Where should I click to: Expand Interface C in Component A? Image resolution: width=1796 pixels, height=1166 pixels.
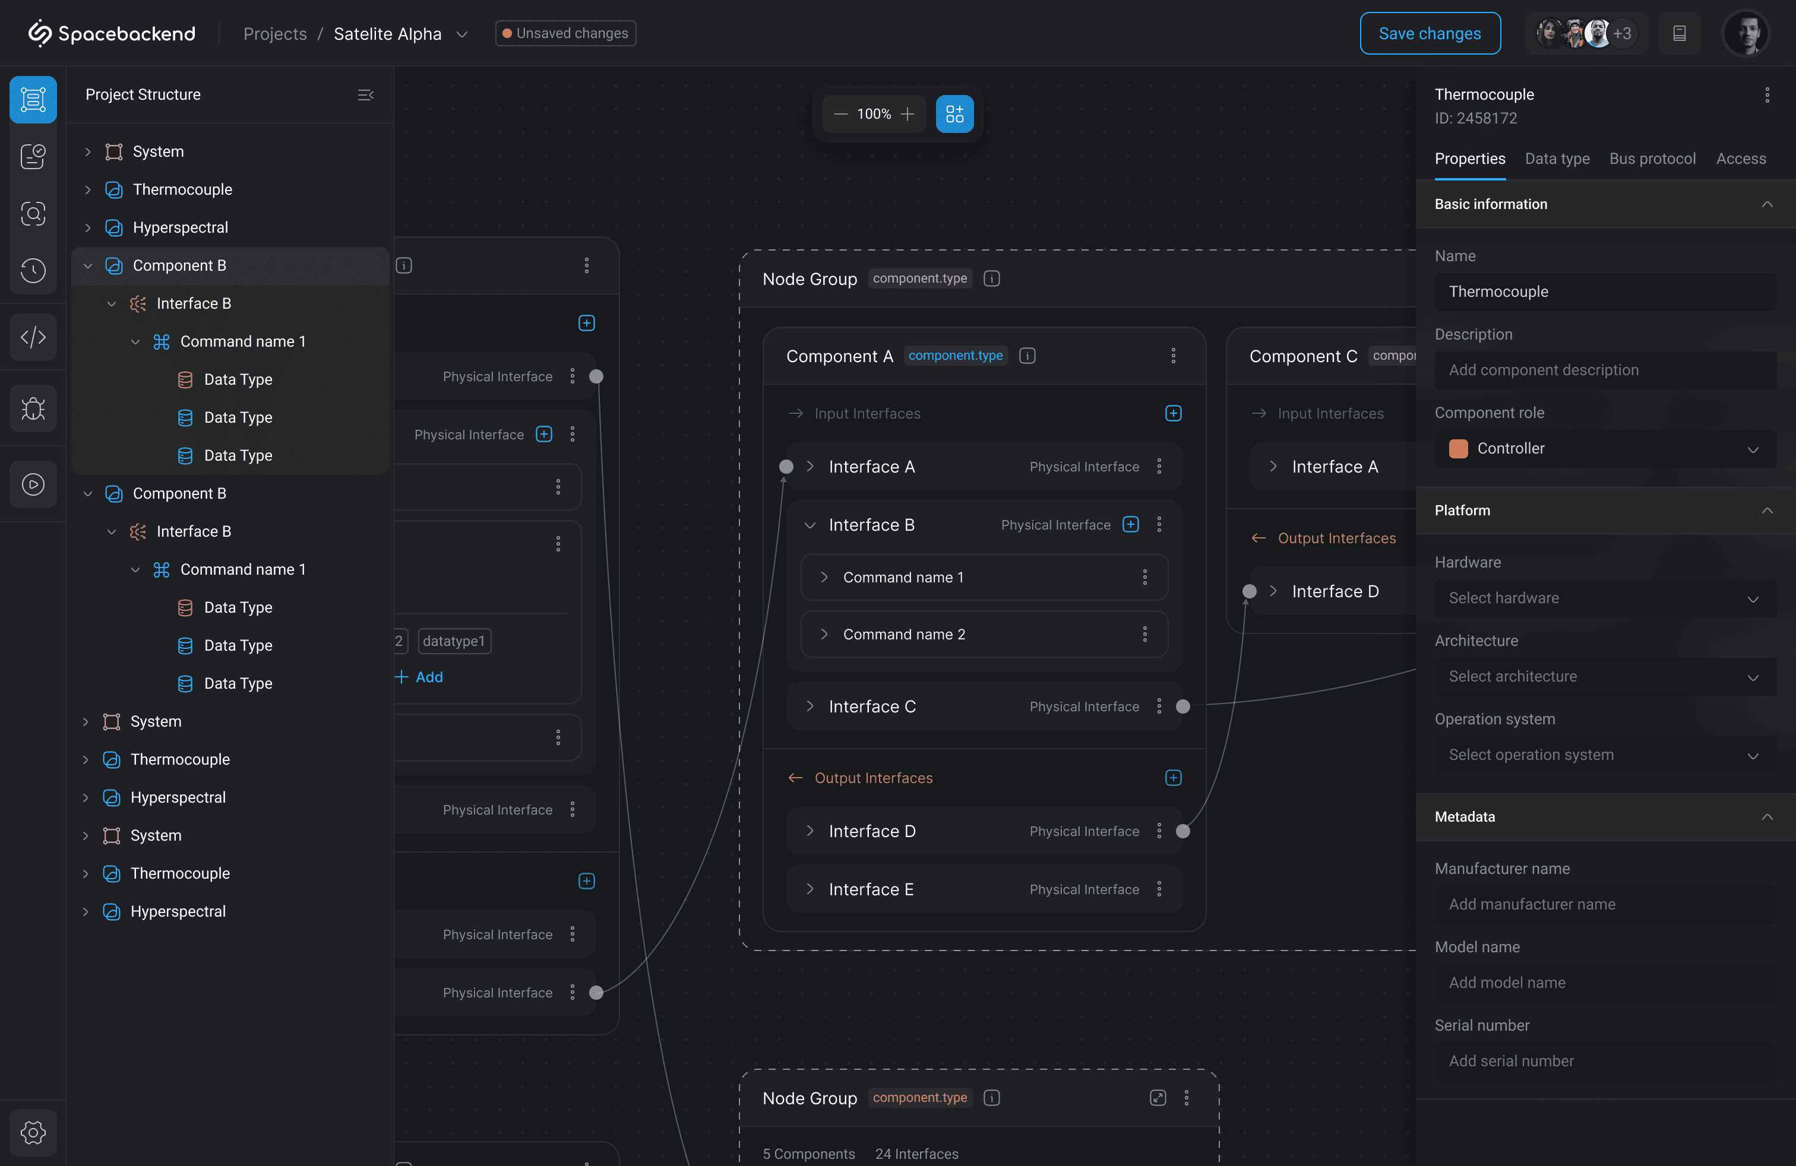click(810, 706)
